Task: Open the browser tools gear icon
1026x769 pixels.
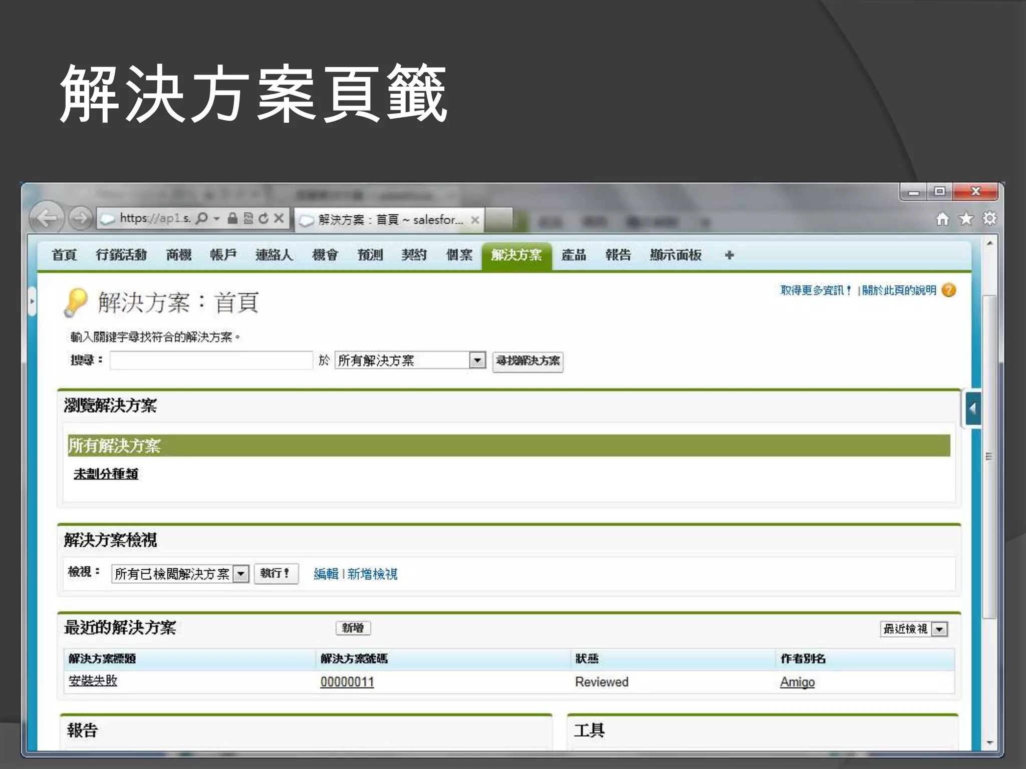Action: (x=989, y=219)
